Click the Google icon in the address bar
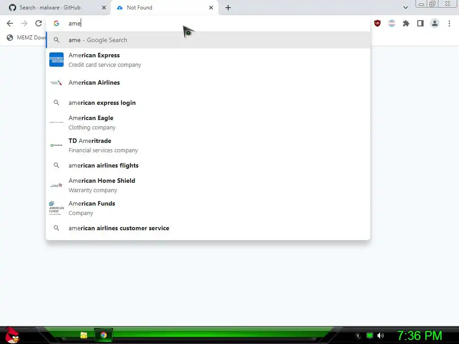 point(56,23)
